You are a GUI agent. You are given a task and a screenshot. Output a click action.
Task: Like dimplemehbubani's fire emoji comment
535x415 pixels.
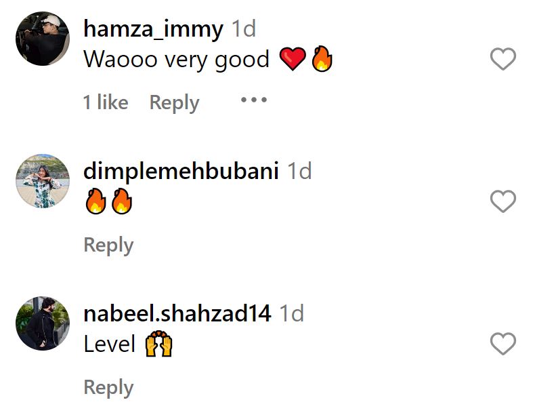(503, 201)
